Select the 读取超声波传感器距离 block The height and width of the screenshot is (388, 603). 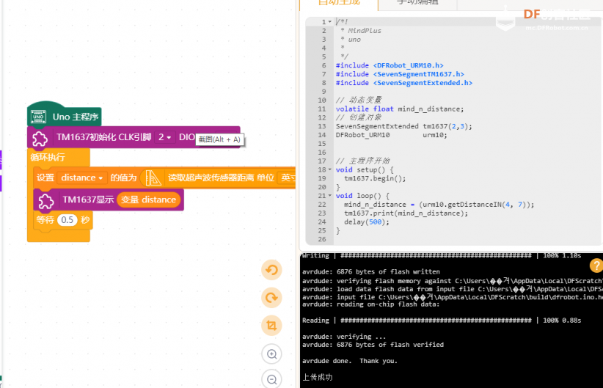(x=218, y=177)
